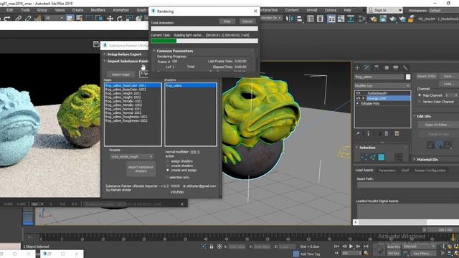Image resolution: width=459 pixels, height=258 pixels.
Task: Go to the end frame
Action: (x=366, y=247)
